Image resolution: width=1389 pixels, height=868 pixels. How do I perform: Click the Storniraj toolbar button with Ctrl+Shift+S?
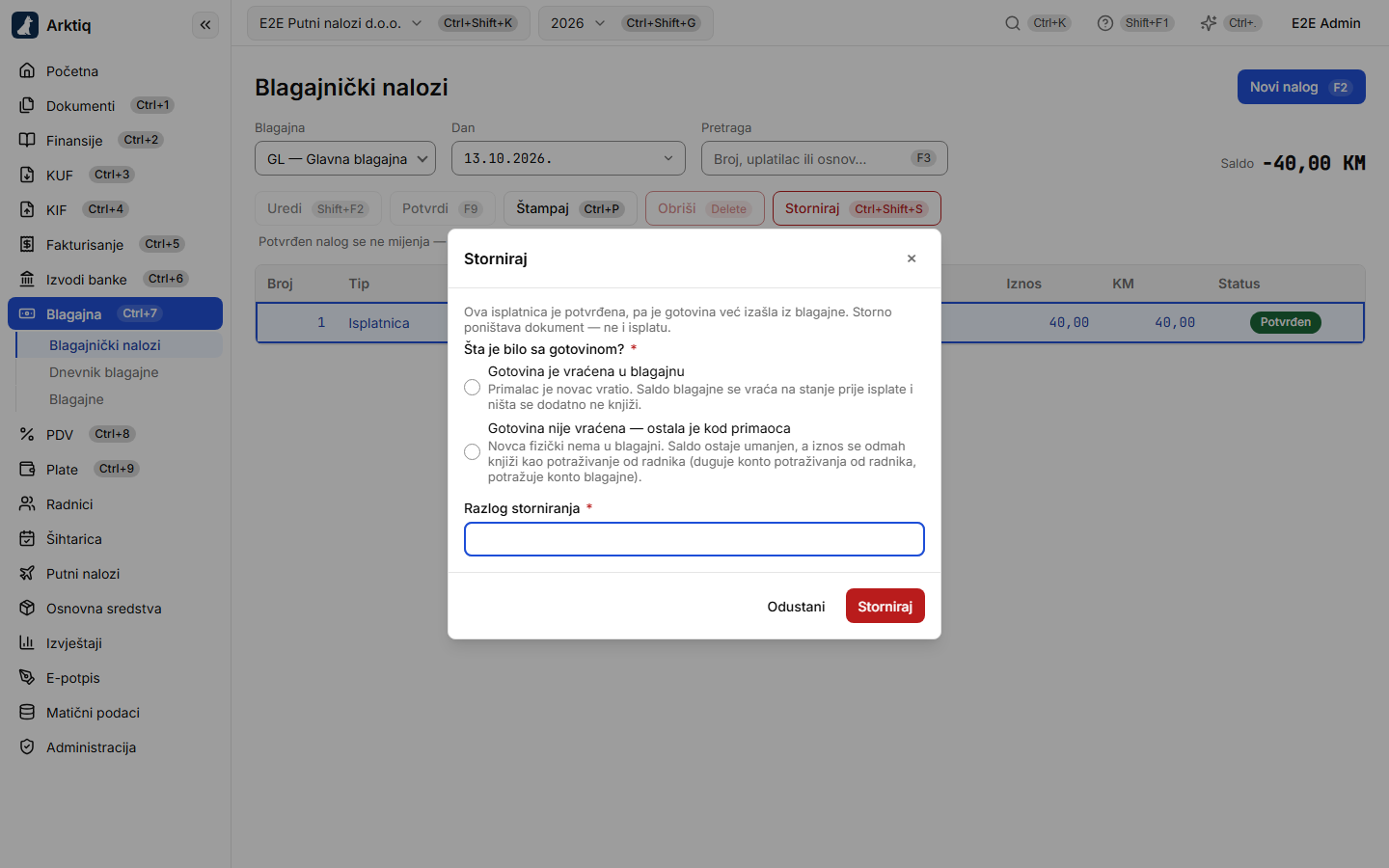point(857,208)
